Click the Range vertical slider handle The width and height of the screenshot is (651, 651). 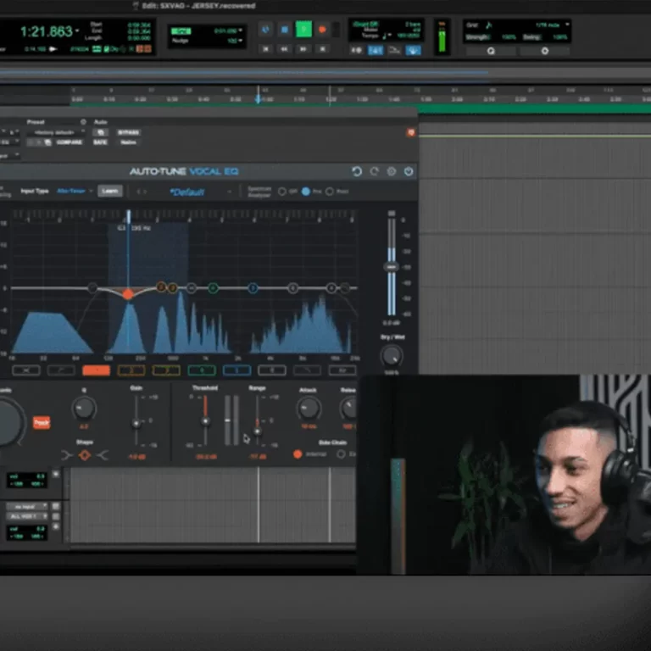point(258,431)
